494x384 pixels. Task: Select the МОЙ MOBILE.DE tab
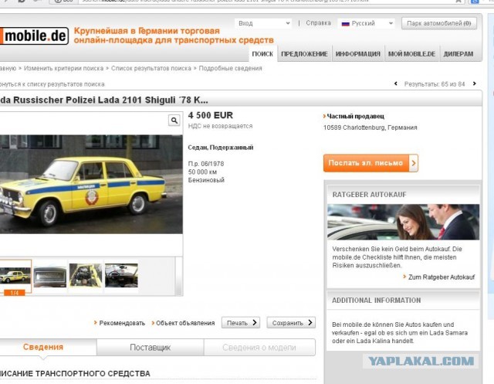[411, 54]
